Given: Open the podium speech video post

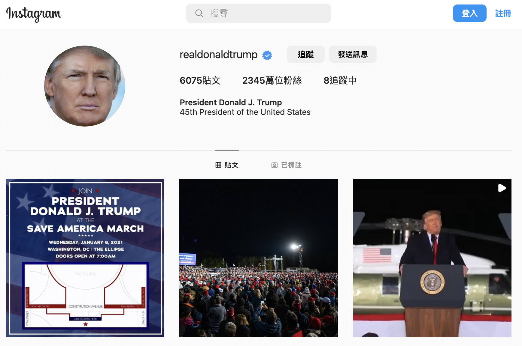Looking at the screenshot, I should 432,258.
